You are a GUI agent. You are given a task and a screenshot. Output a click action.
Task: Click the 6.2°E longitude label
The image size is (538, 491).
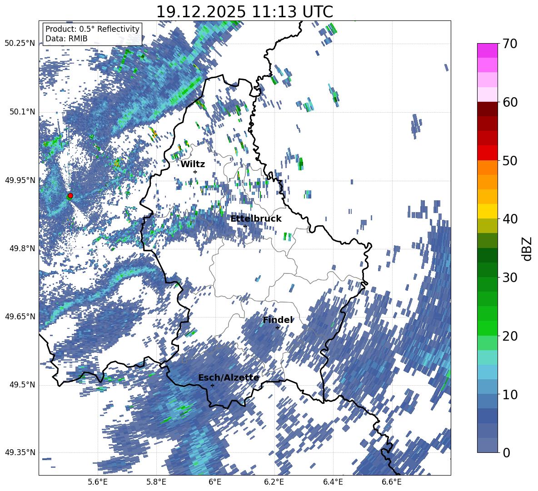pos(274,482)
